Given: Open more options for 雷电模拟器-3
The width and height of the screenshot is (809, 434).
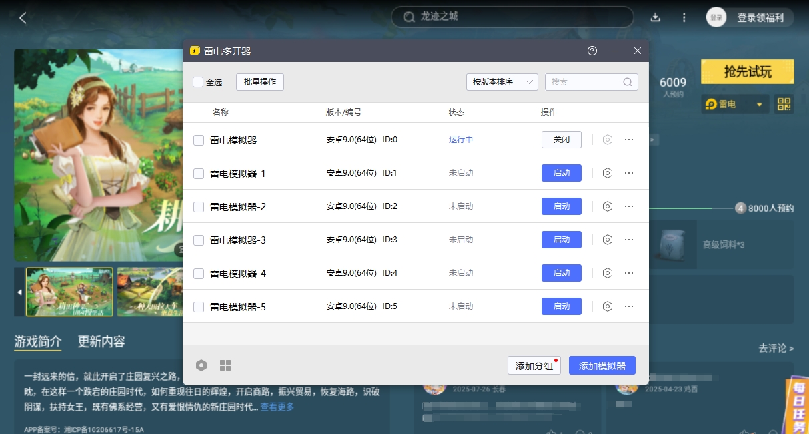Looking at the screenshot, I should click(629, 240).
